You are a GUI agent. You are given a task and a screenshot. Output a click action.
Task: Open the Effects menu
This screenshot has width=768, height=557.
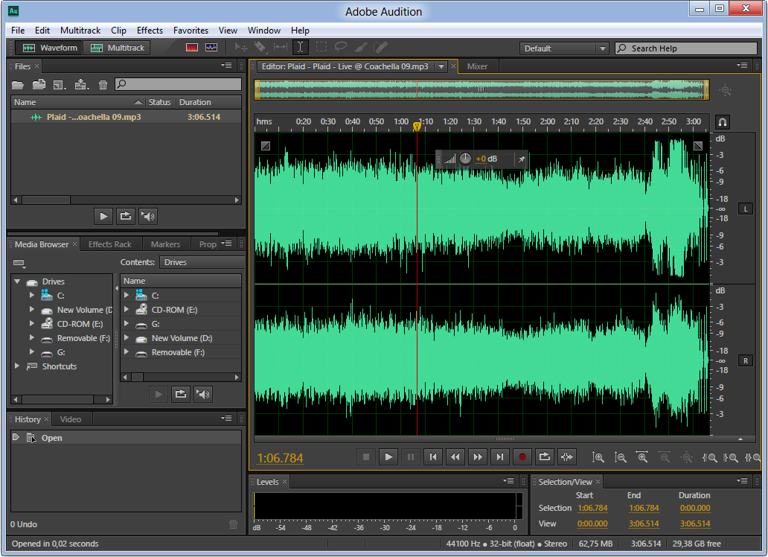click(x=150, y=31)
